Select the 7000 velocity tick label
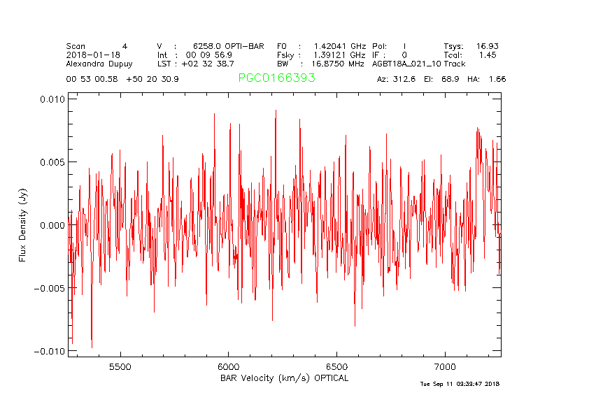This screenshot has height=416, width=589. [446, 366]
